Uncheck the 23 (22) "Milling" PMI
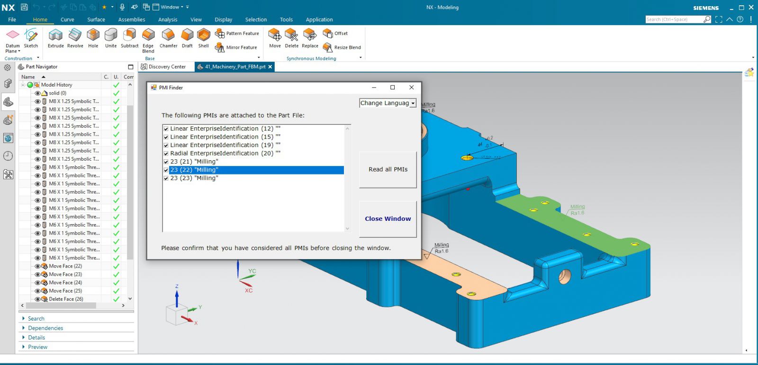Image resolution: width=758 pixels, height=365 pixels. pyautogui.click(x=166, y=170)
